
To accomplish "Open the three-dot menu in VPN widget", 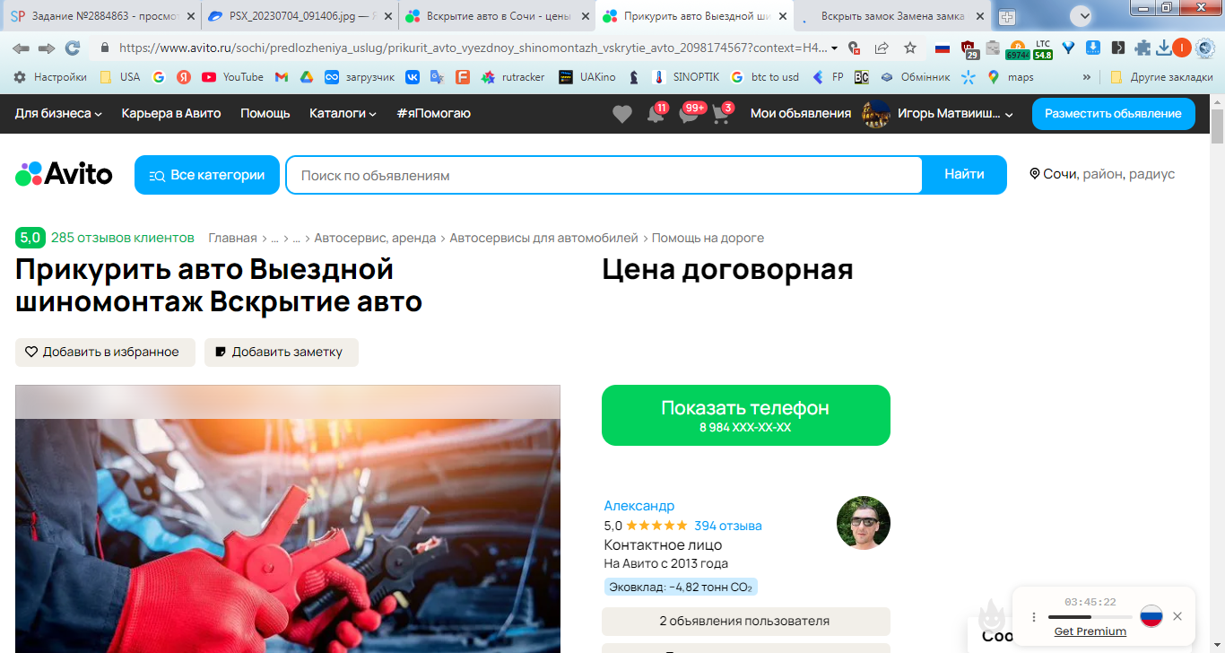I will click(x=1033, y=616).
